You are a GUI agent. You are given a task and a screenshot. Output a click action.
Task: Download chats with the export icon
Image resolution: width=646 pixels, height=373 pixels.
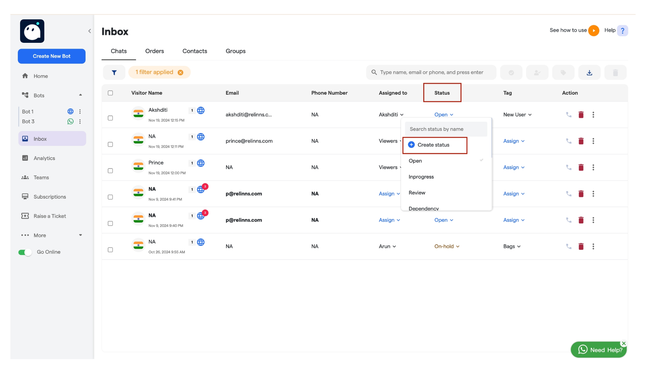click(589, 73)
